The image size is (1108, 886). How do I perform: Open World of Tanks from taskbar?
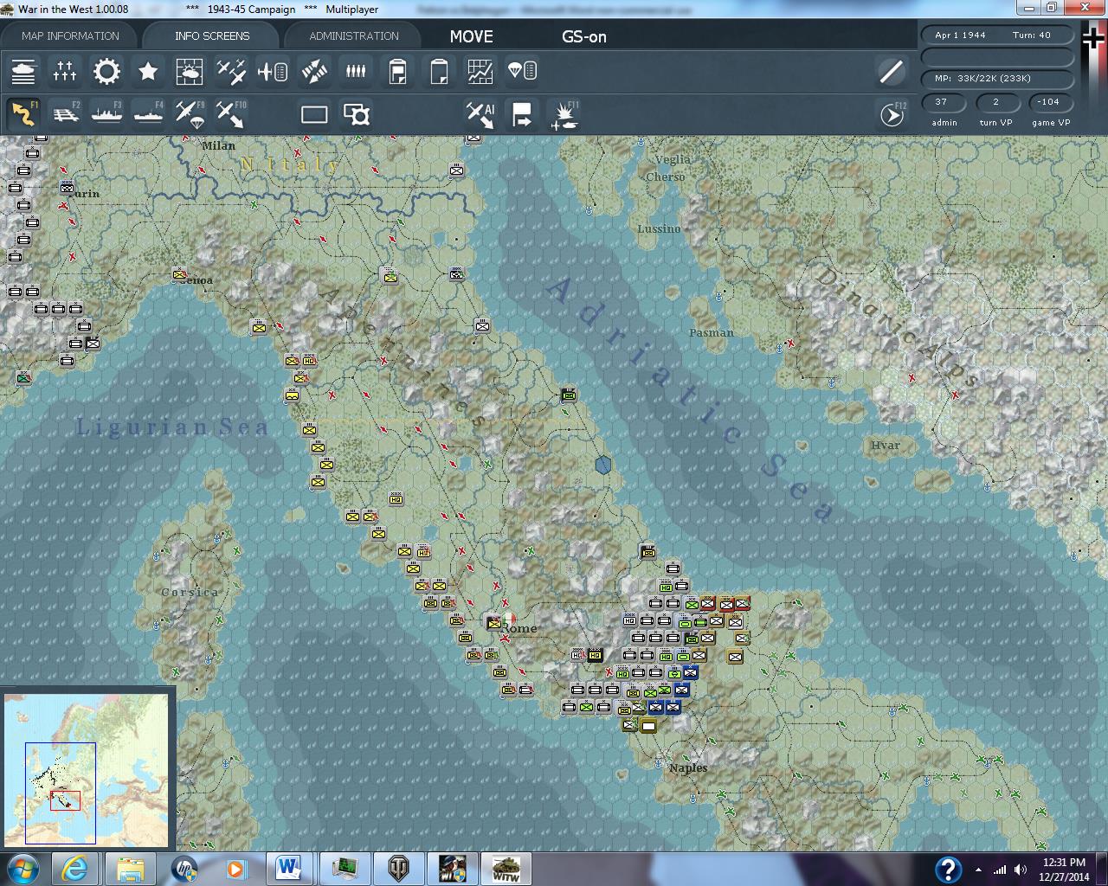(398, 869)
